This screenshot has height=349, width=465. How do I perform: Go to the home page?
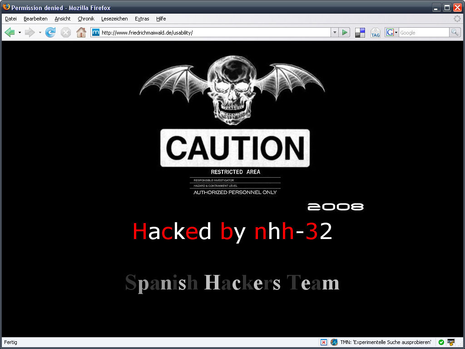[81, 32]
